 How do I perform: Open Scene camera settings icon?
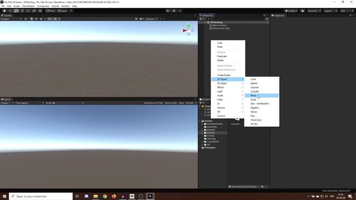pos(142,19)
